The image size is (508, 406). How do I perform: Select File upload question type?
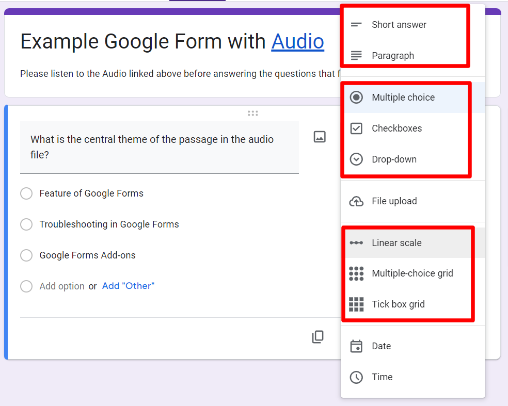[x=413, y=201]
